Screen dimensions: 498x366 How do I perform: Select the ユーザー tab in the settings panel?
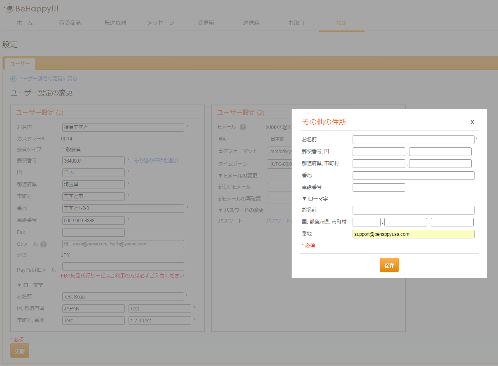pyautogui.click(x=20, y=64)
